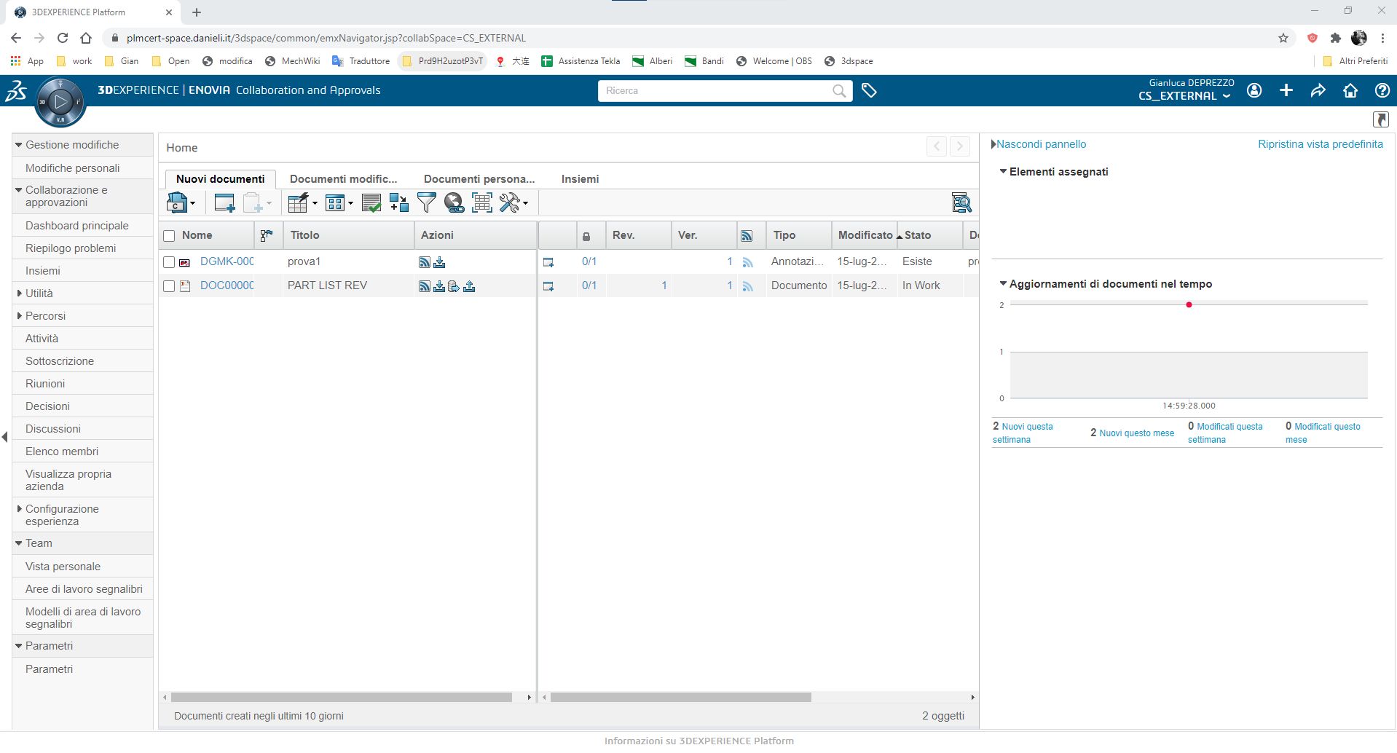Viewport: 1397px width, 753px height.
Task: Switch to Documenti modific... tab
Action: (x=343, y=179)
